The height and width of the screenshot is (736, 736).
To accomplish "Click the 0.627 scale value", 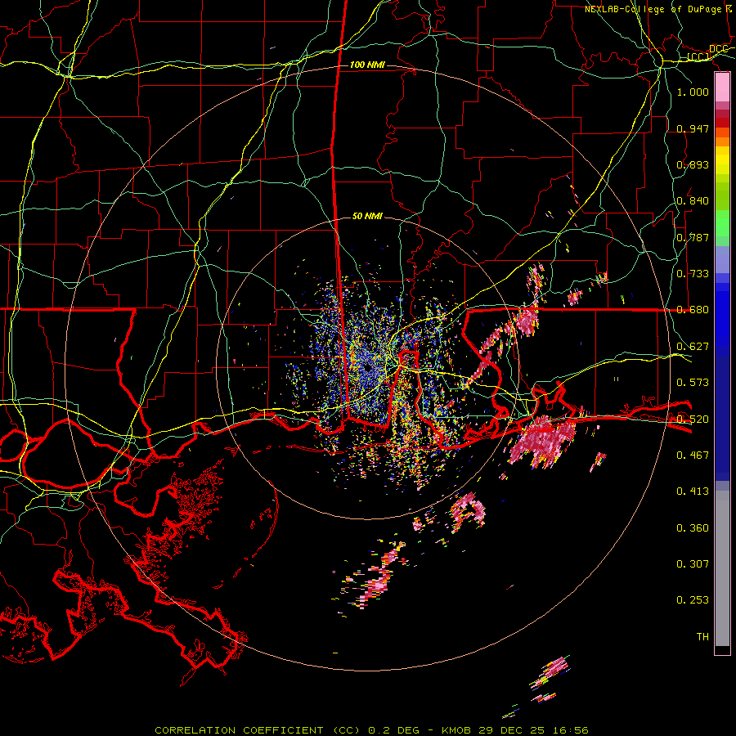I will [693, 347].
